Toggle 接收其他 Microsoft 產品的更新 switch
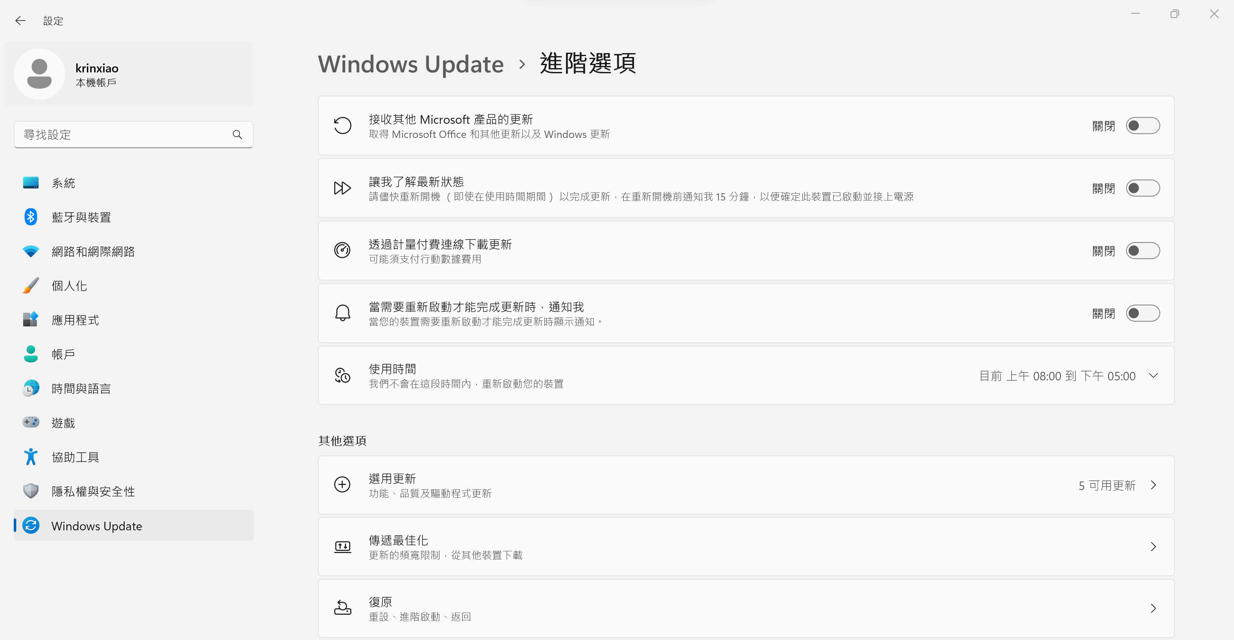 click(1143, 126)
